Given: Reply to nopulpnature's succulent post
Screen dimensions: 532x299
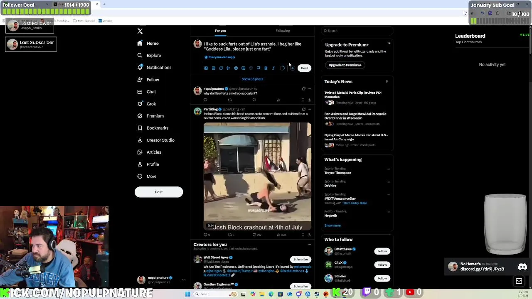Looking at the screenshot, I should pyautogui.click(x=205, y=100).
